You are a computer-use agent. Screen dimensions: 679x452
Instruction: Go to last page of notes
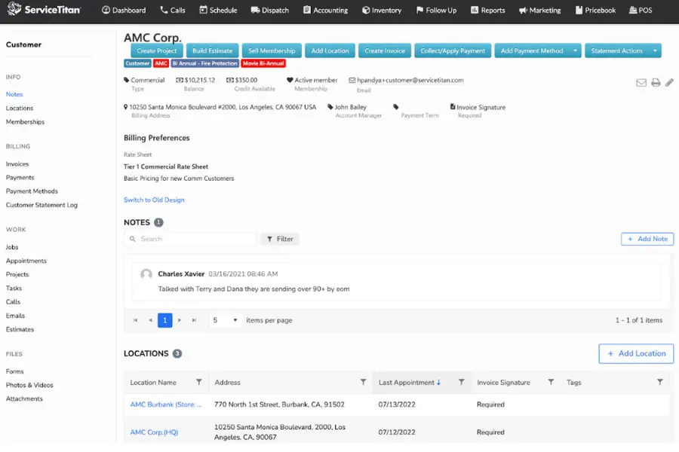pos(194,320)
